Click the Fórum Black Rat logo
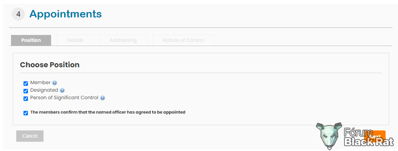The image size is (398, 151). click(355, 136)
